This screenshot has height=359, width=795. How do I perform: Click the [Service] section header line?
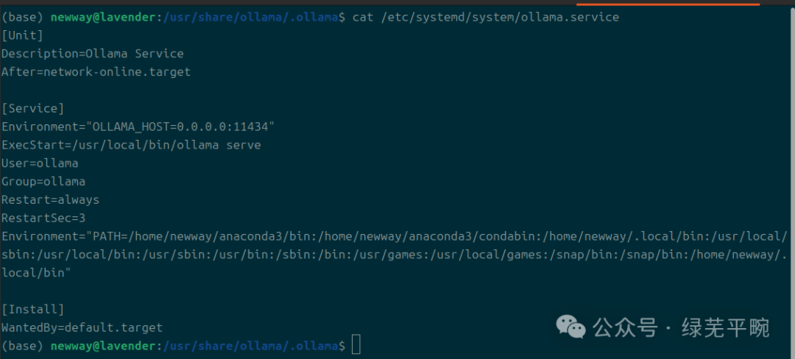pyautogui.click(x=33, y=108)
